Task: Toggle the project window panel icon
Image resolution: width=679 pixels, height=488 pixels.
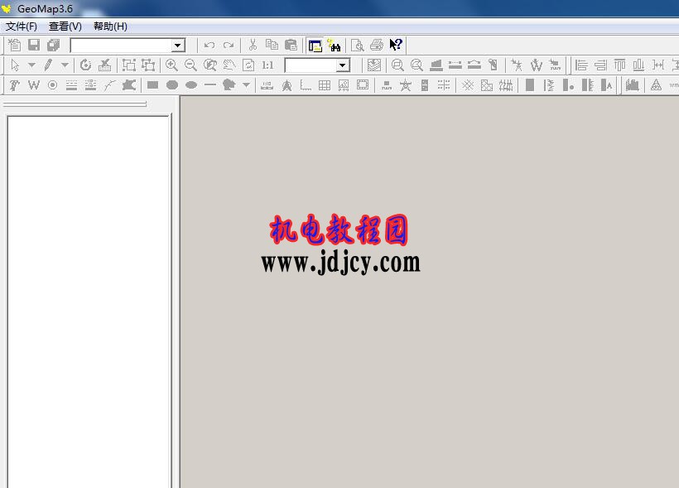Action: pyautogui.click(x=315, y=45)
